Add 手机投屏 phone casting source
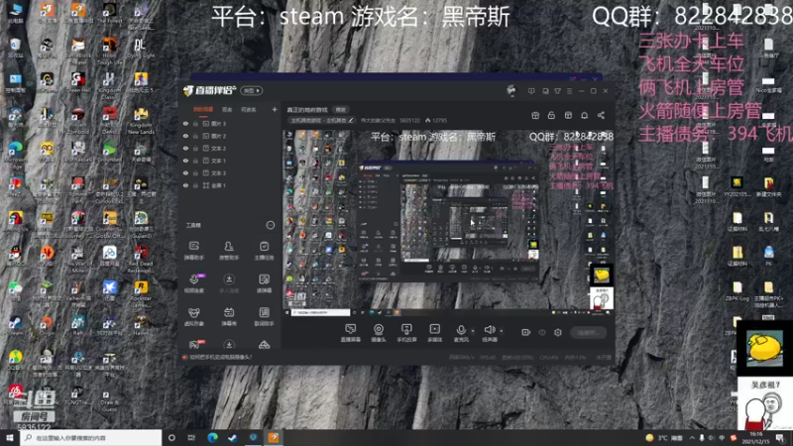The width and height of the screenshot is (793, 446). (x=406, y=333)
